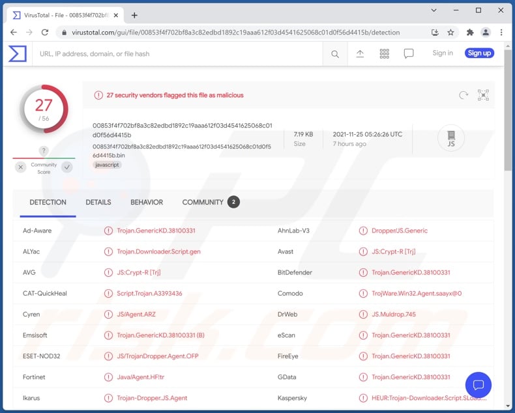Select the VirusTotal browser tab
The image size is (515, 413).
(x=65, y=15)
